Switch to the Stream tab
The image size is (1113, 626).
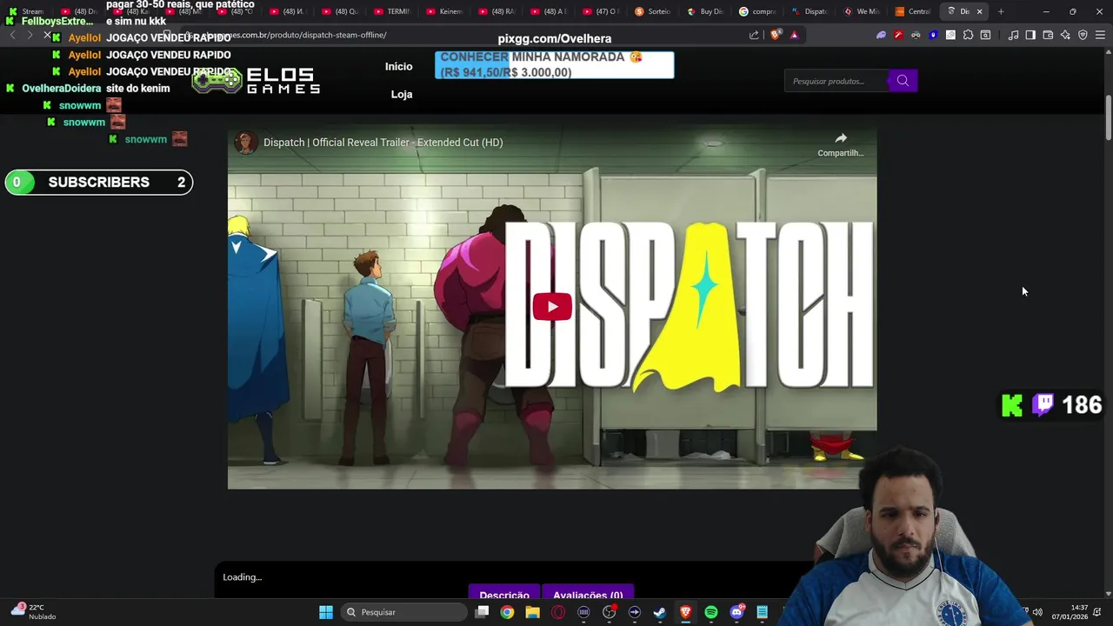pyautogui.click(x=26, y=11)
